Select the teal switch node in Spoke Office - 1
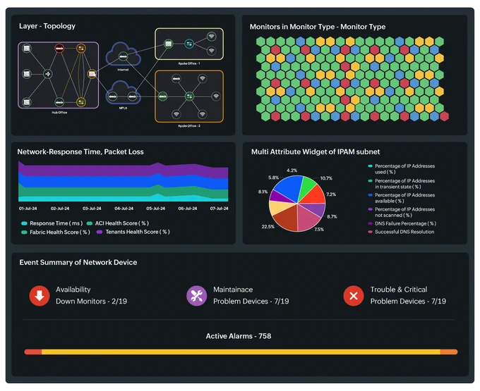The height and width of the screenshot is (391, 480). coord(189,44)
